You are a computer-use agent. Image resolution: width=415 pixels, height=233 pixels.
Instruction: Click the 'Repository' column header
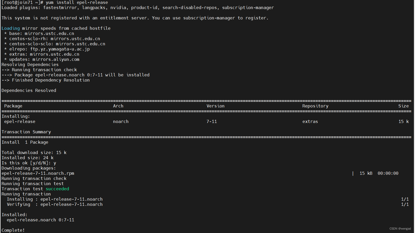315,106
